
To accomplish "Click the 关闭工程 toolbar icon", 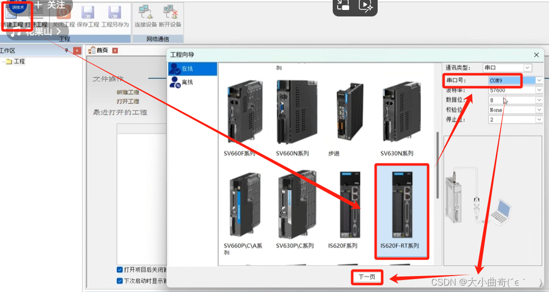I will click(x=64, y=12).
